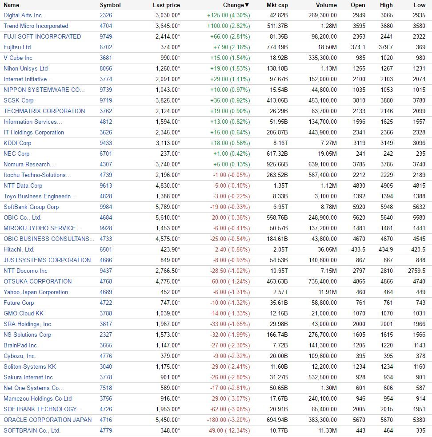
Task: Open OBIC Co., Ltd. link
Action: [22, 217]
